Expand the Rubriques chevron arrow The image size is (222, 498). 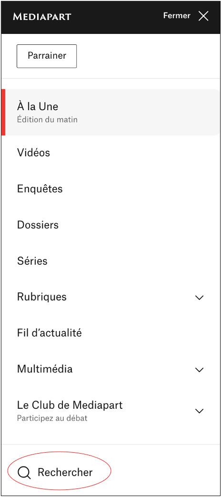[x=199, y=298]
